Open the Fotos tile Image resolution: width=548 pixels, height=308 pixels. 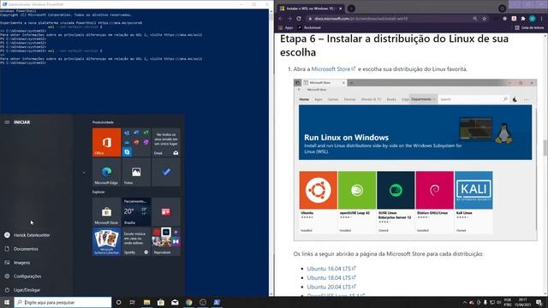tap(136, 172)
